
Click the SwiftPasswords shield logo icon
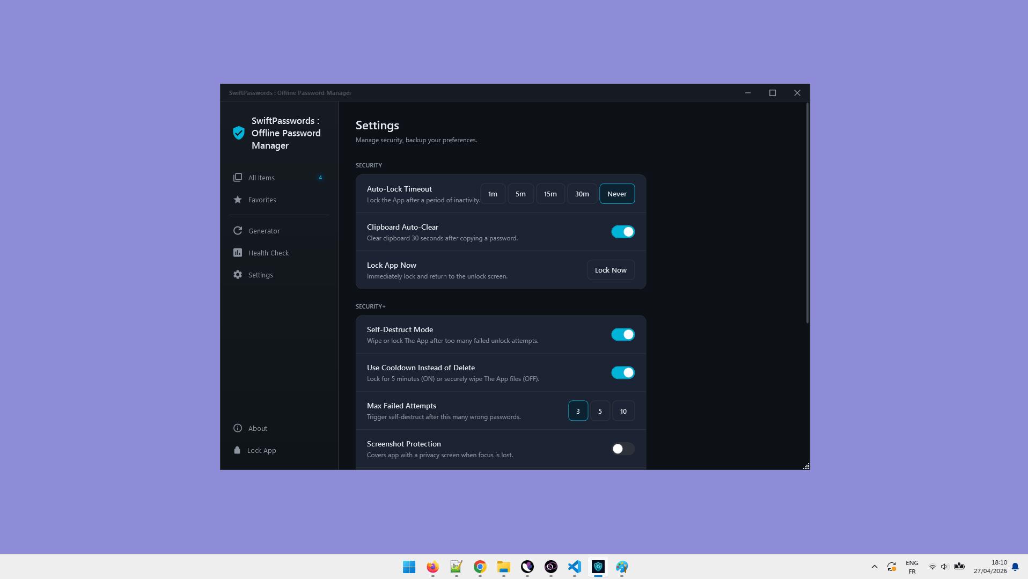(x=239, y=133)
